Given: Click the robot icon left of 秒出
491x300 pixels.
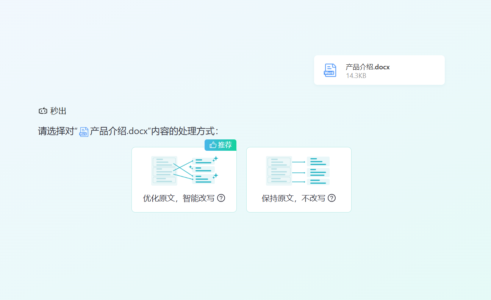Looking at the screenshot, I should 43,111.
